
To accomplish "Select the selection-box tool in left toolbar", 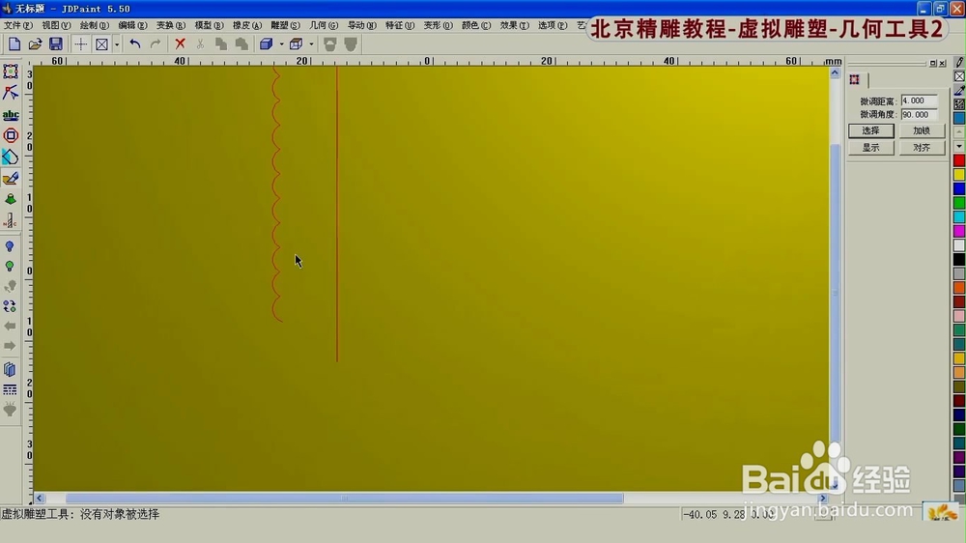I will [x=11, y=71].
